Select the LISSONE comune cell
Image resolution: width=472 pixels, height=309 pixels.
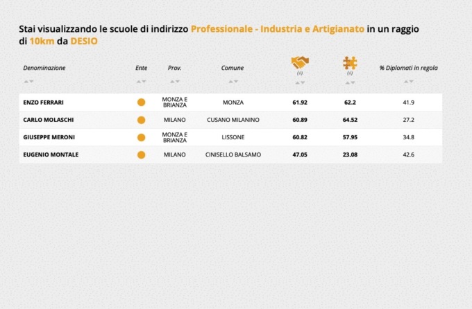click(233, 137)
